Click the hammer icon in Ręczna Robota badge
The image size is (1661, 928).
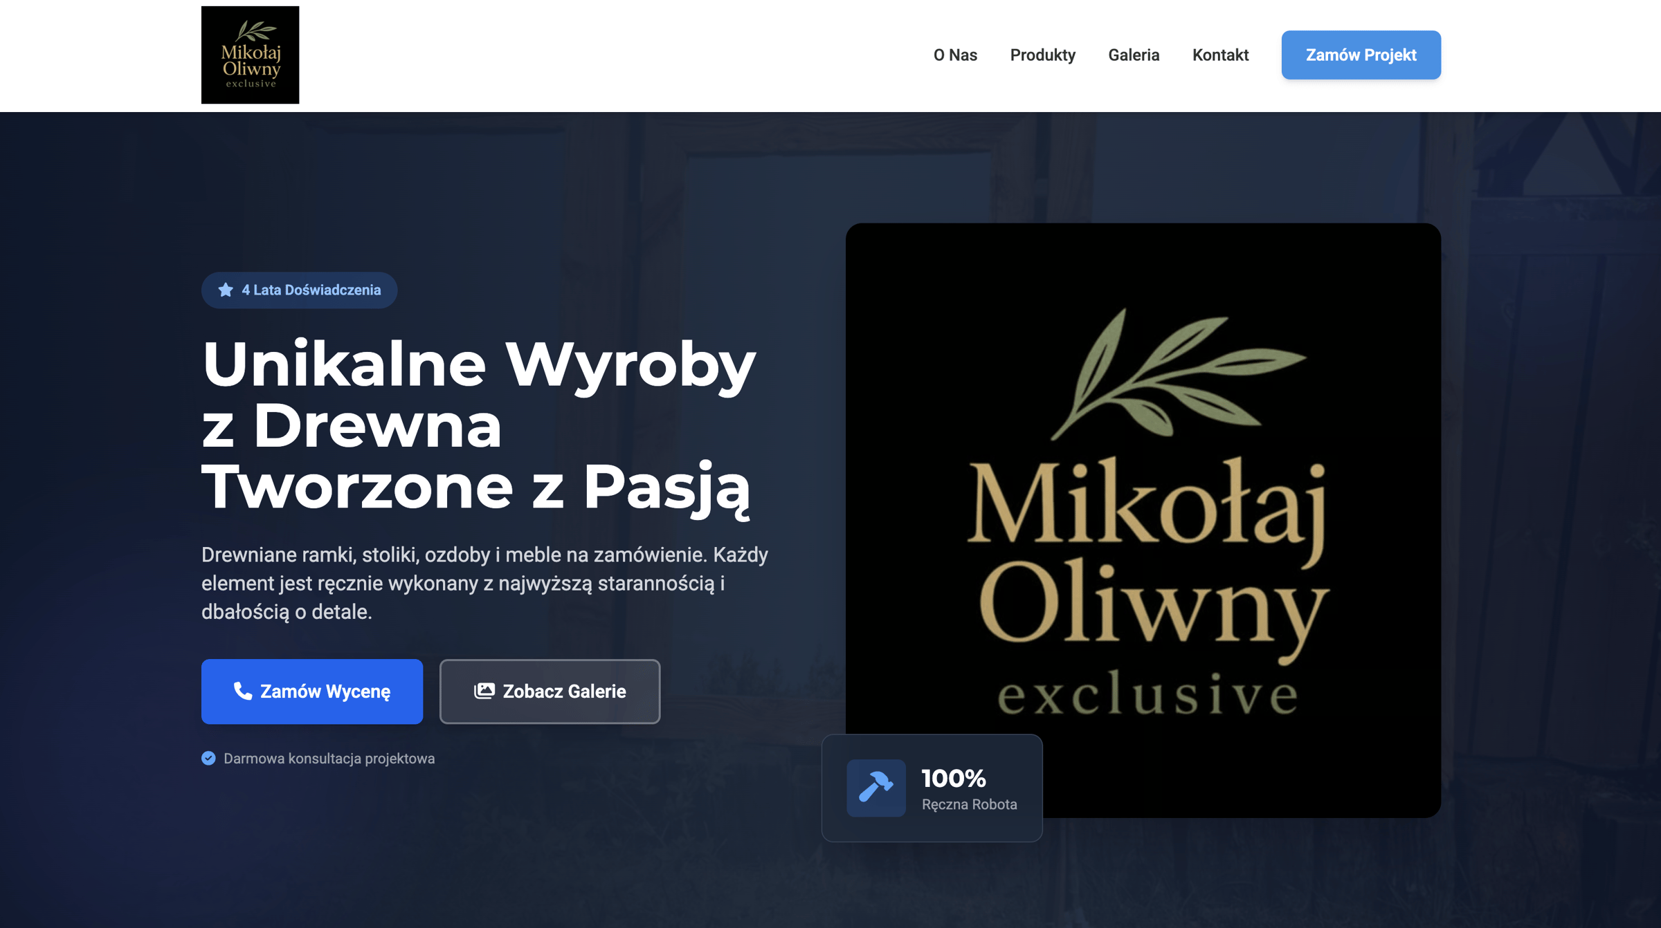point(877,788)
